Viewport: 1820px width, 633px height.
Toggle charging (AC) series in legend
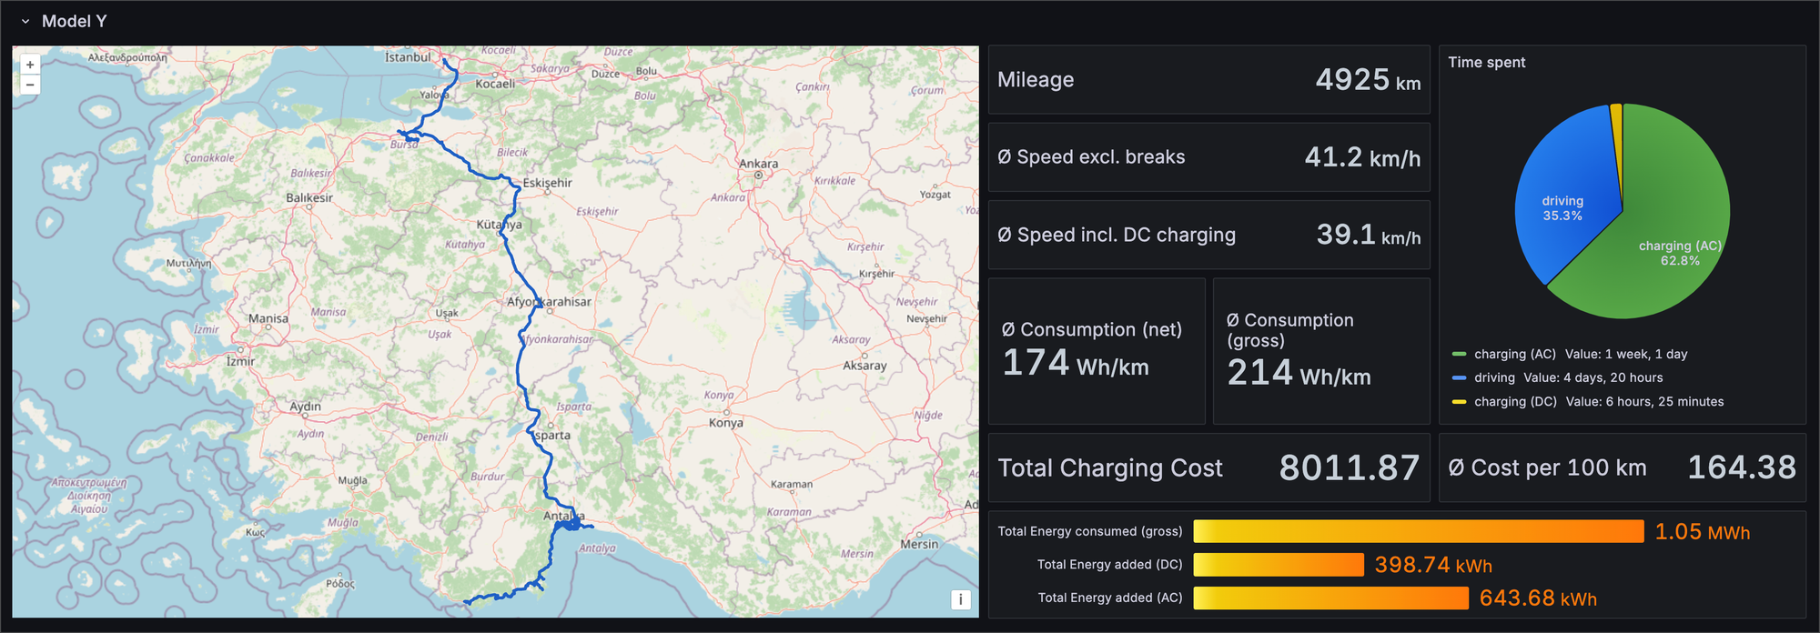pos(1514,354)
